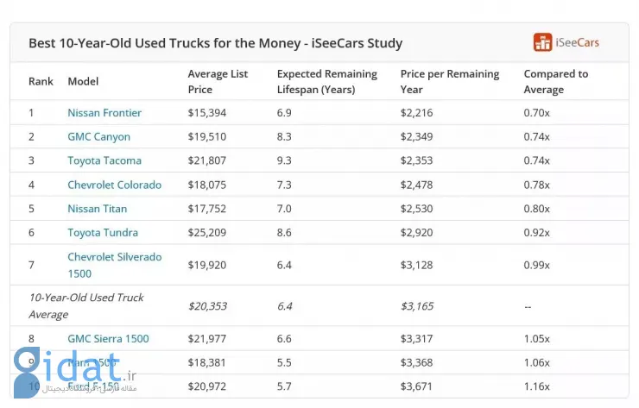Select the $2,920 per-year value

[416, 233]
